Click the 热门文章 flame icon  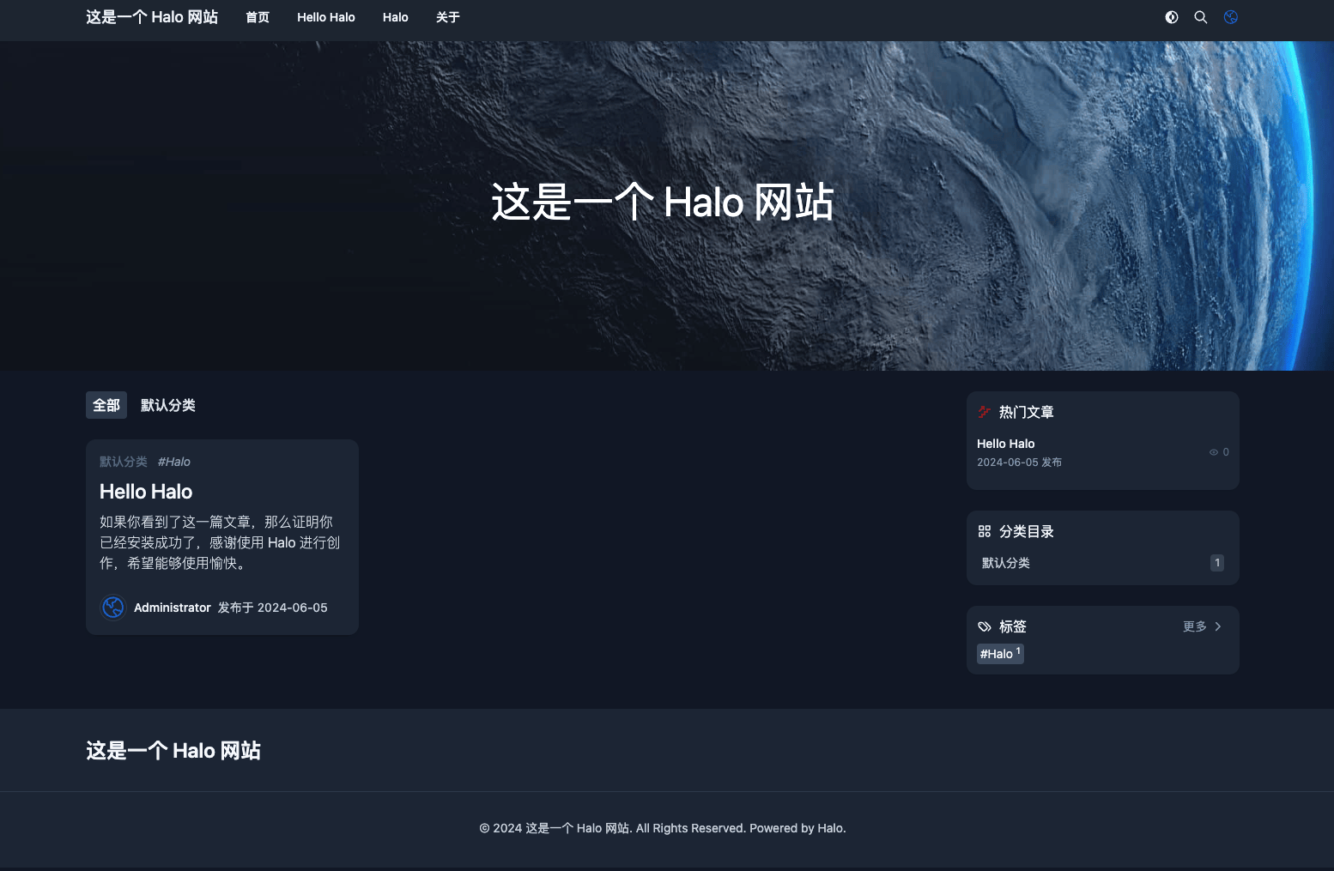pos(985,412)
